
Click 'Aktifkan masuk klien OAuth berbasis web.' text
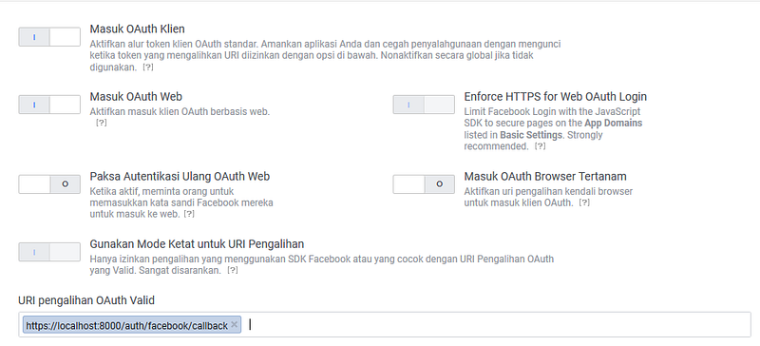(x=180, y=111)
